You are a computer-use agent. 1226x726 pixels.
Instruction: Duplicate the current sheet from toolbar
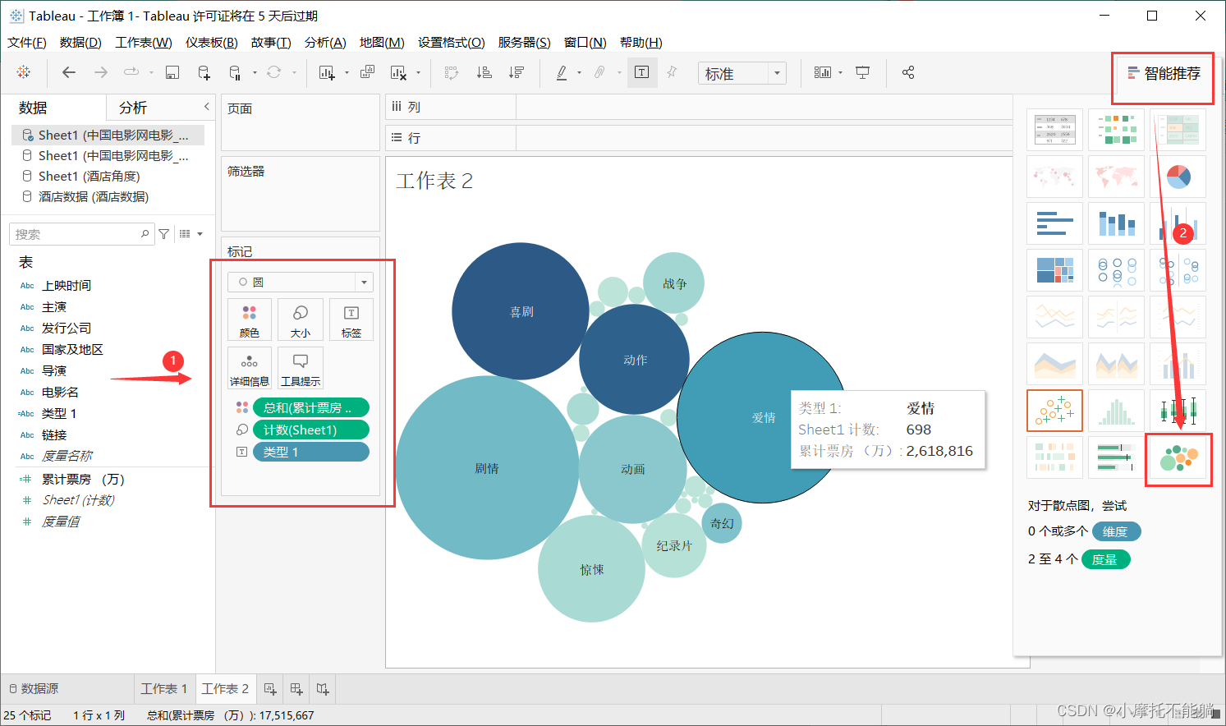coord(367,72)
